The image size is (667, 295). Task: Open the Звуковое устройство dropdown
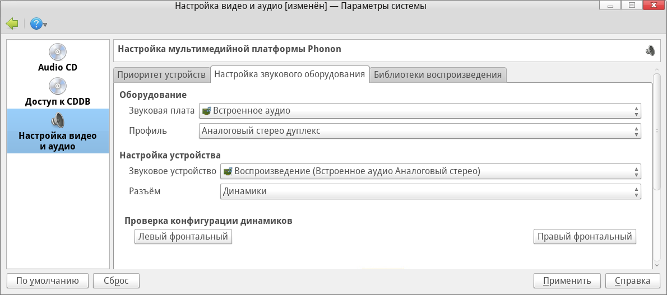430,171
